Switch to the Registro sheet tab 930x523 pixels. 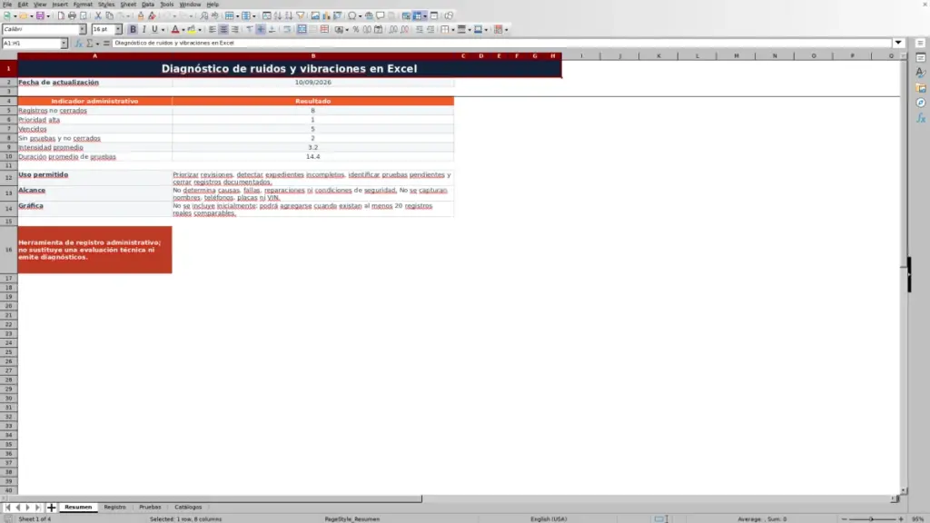114,508
